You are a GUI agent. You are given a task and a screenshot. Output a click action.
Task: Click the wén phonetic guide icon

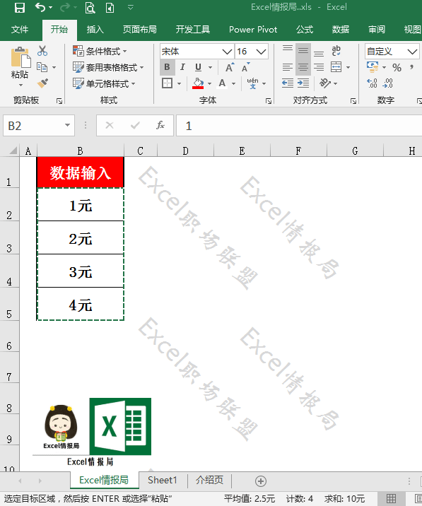click(x=252, y=83)
